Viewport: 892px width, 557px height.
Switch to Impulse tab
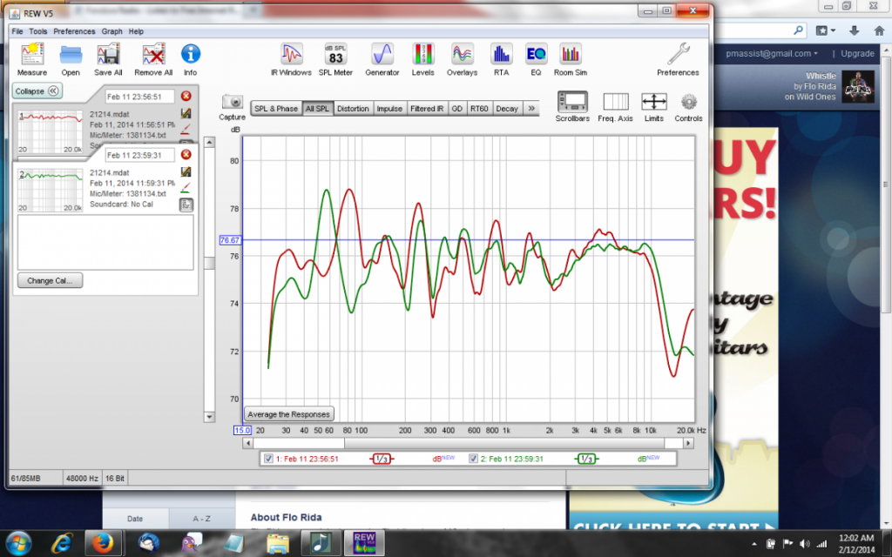pos(389,109)
